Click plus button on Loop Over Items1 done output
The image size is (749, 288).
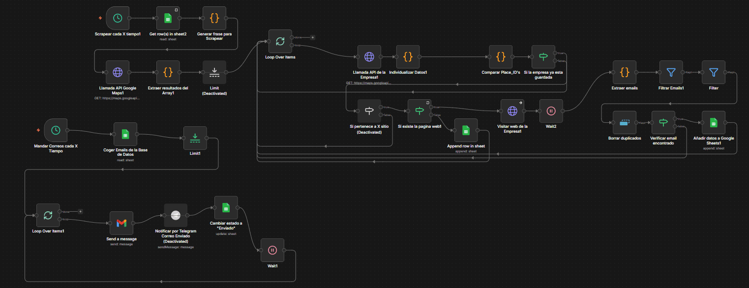tap(80, 211)
